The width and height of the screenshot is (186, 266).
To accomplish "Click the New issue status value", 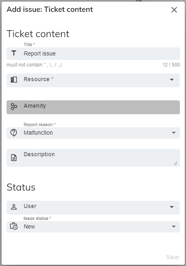I will (x=29, y=227).
